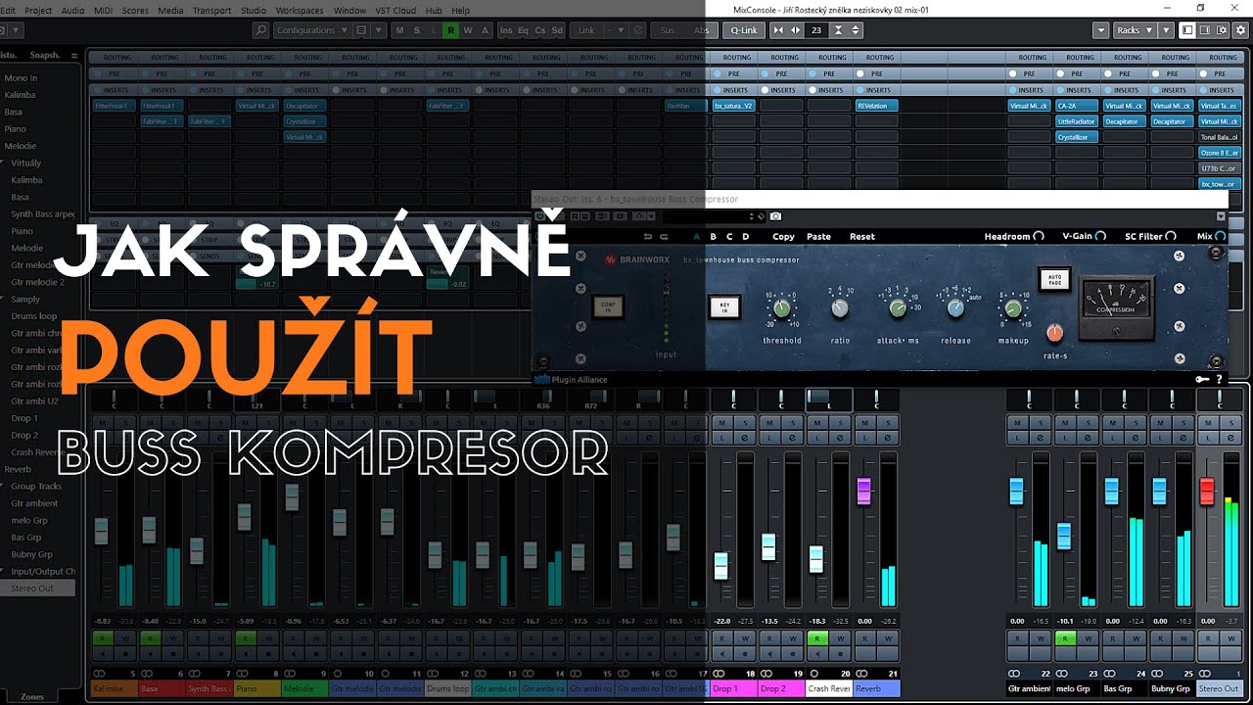Viewport: 1253px width, 705px height.
Task: Disable Read automation on melo Grp
Action: point(1065,638)
